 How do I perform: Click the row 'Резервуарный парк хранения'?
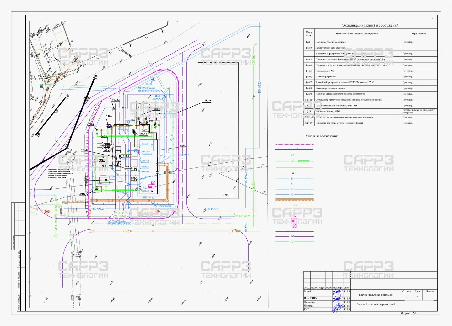pos(370,48)
